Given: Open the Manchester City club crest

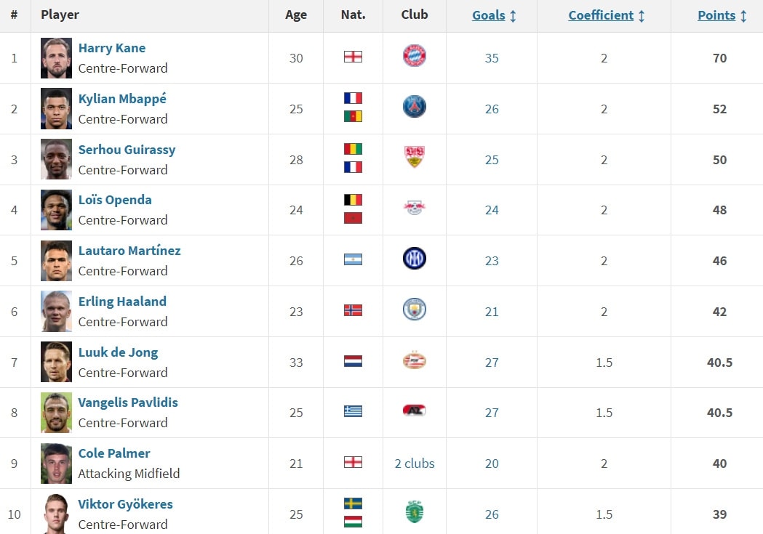Looking at the screenshot, I should 414,309.
